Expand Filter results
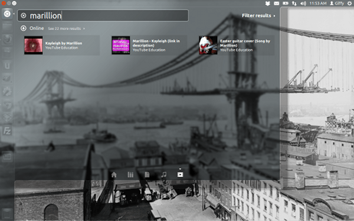The image size is (354, 221). [258, 15]
